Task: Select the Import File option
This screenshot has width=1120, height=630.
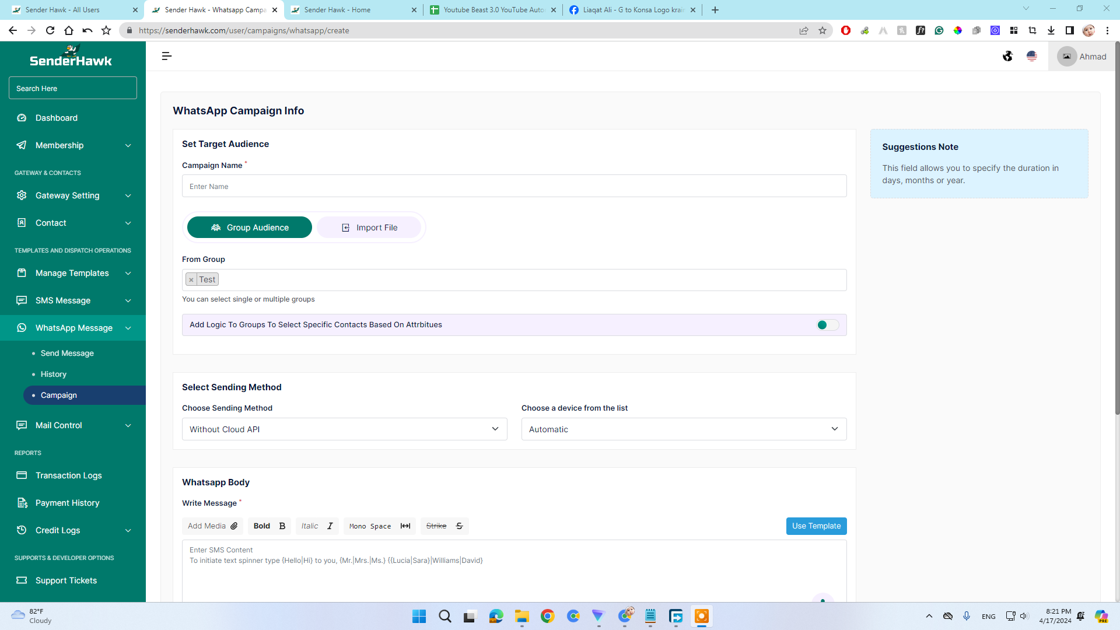Action: coord(369,228)
